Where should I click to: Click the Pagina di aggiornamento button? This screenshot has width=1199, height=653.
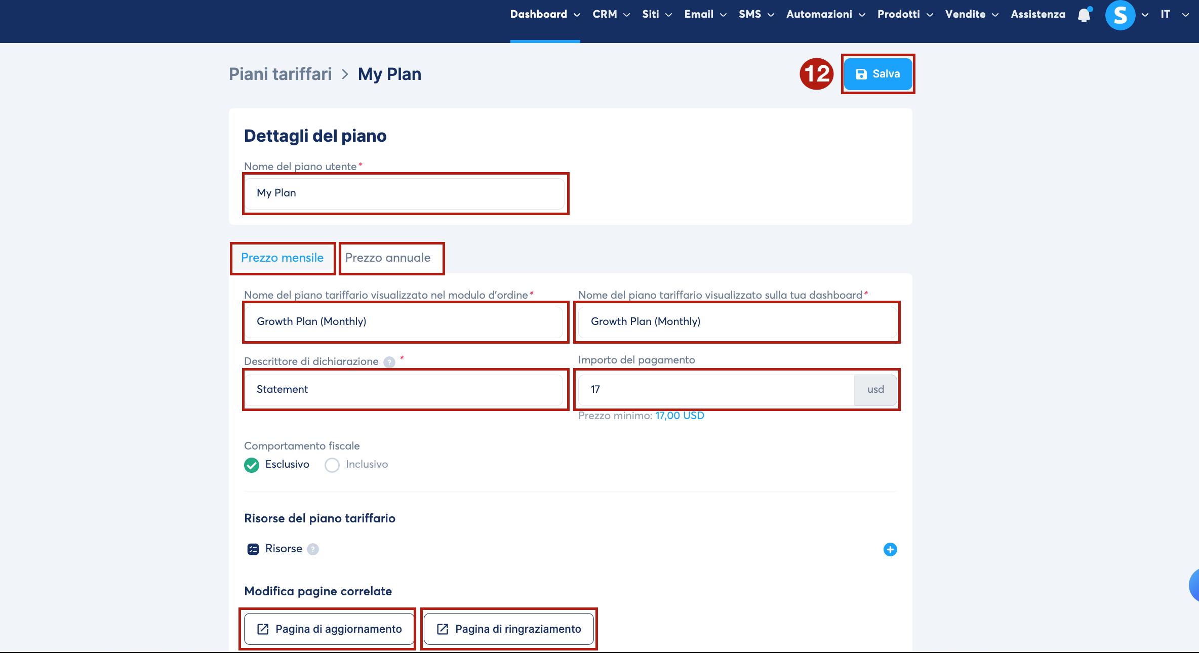(329, 629)
